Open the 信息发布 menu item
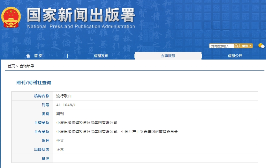This screenshot has height=168, width=266. pos(101,56)
